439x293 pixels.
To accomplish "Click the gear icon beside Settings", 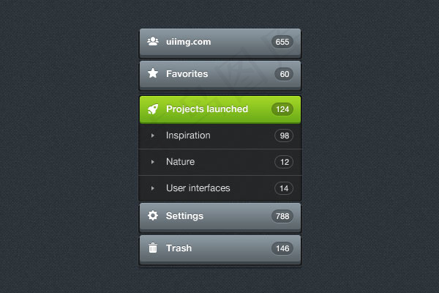I will pos(153,215).
